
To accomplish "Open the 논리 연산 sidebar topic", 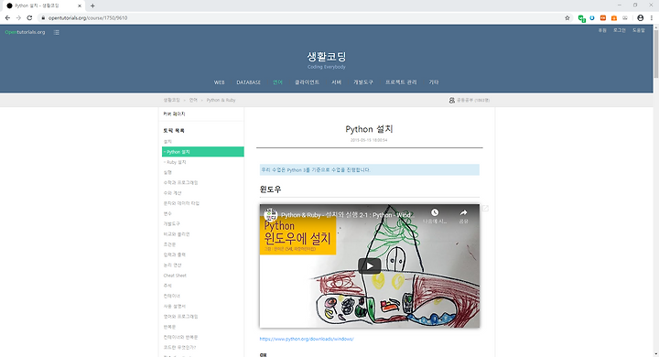I will tap(172, 265).
